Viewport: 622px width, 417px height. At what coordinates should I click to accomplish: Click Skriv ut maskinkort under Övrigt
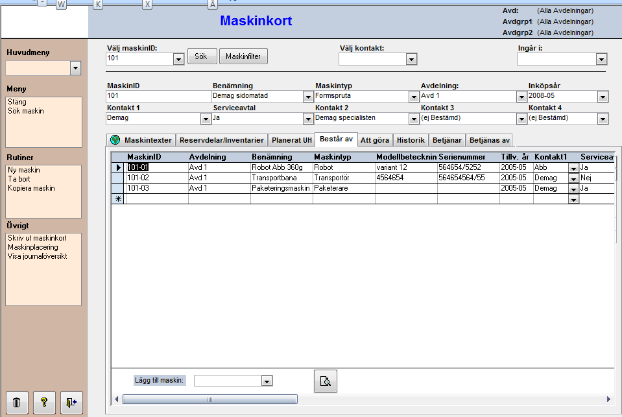click(x=37, y=238)
